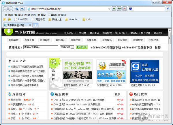Screen dimensions: 173x125
Task: Open the hao123 bookmark
Action: point(22,19)
